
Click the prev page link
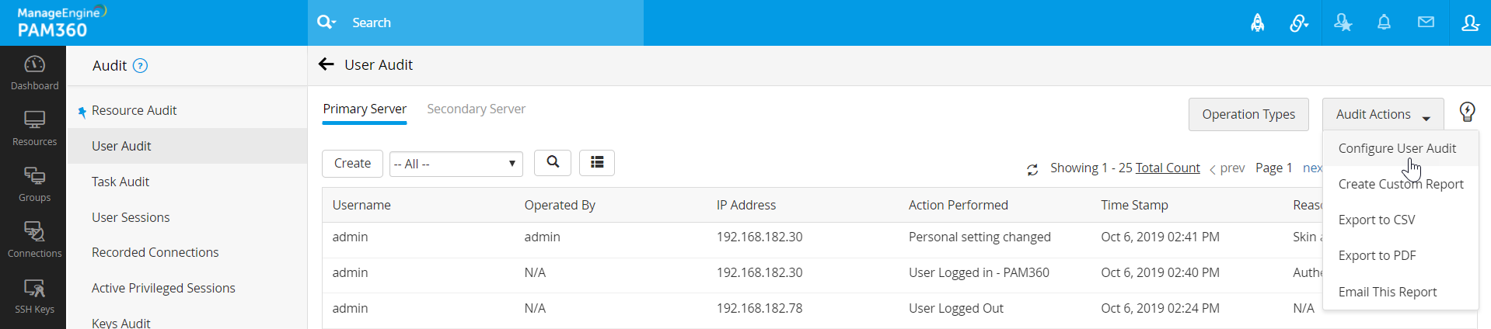[1227, 168]
